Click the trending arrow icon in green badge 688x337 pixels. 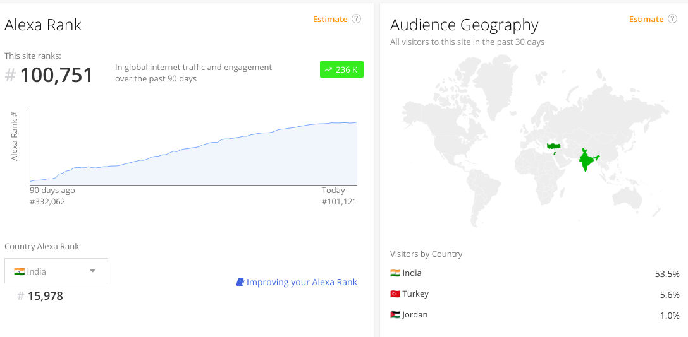tap(328, 69)
